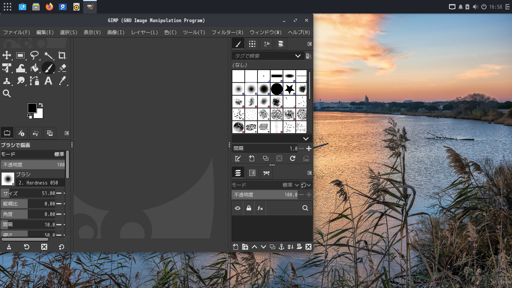This screenshot has height=288, width=512.
Task: Select the Crop tool in the toolbox
Action: click(x=62, y=55)
